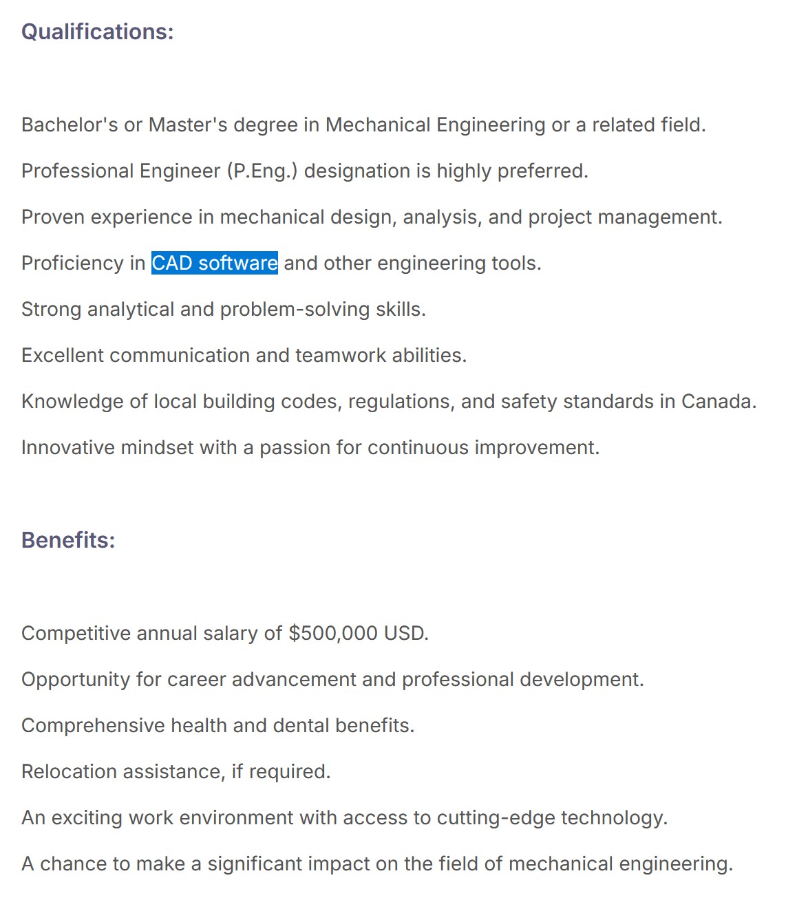Click the Proven experience in mechanical design line
Viewport: 797px width, 922px height.
(x=372, y=217)
